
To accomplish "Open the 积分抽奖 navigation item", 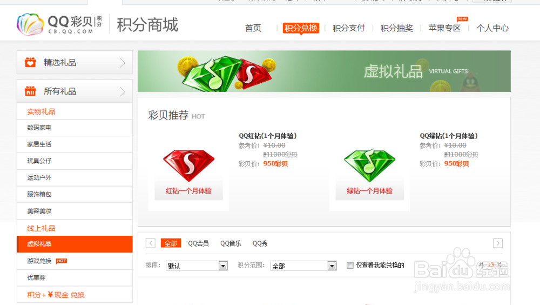I will (397, 28).
